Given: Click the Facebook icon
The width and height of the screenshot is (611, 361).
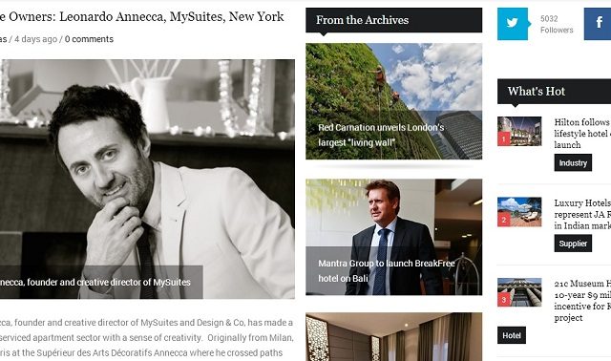Looking at the screenshot, I should [x=598, y=24].
